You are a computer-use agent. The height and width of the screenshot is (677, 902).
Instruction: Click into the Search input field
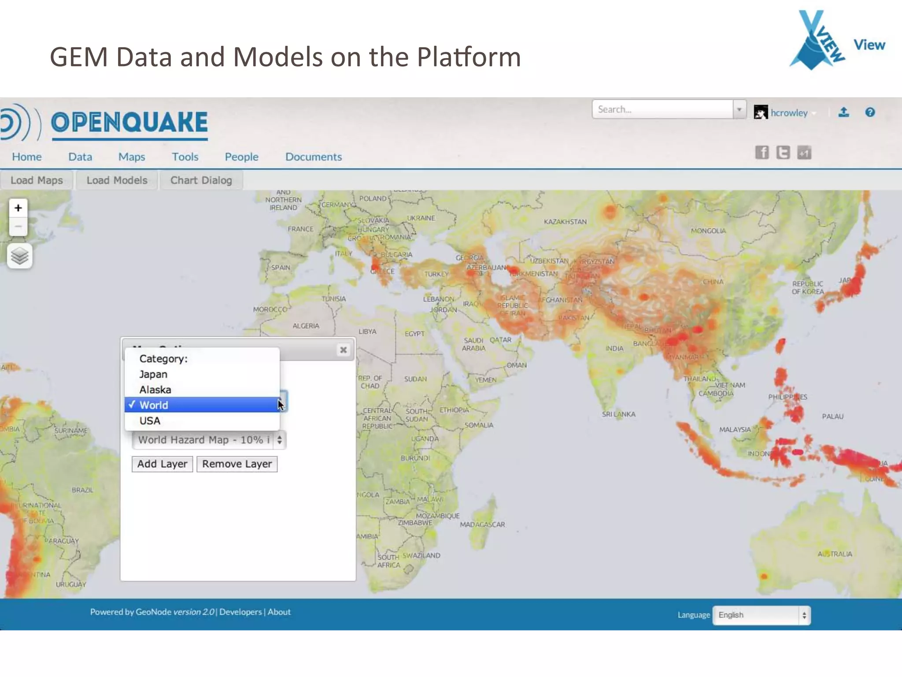[x=663, y=109]
